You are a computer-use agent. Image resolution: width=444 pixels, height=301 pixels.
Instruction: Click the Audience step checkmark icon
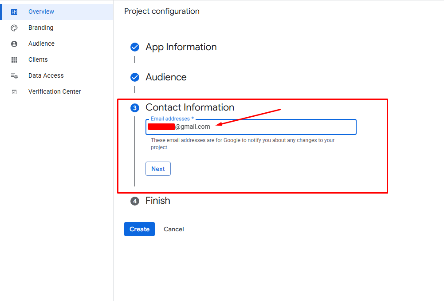point(135,77)
